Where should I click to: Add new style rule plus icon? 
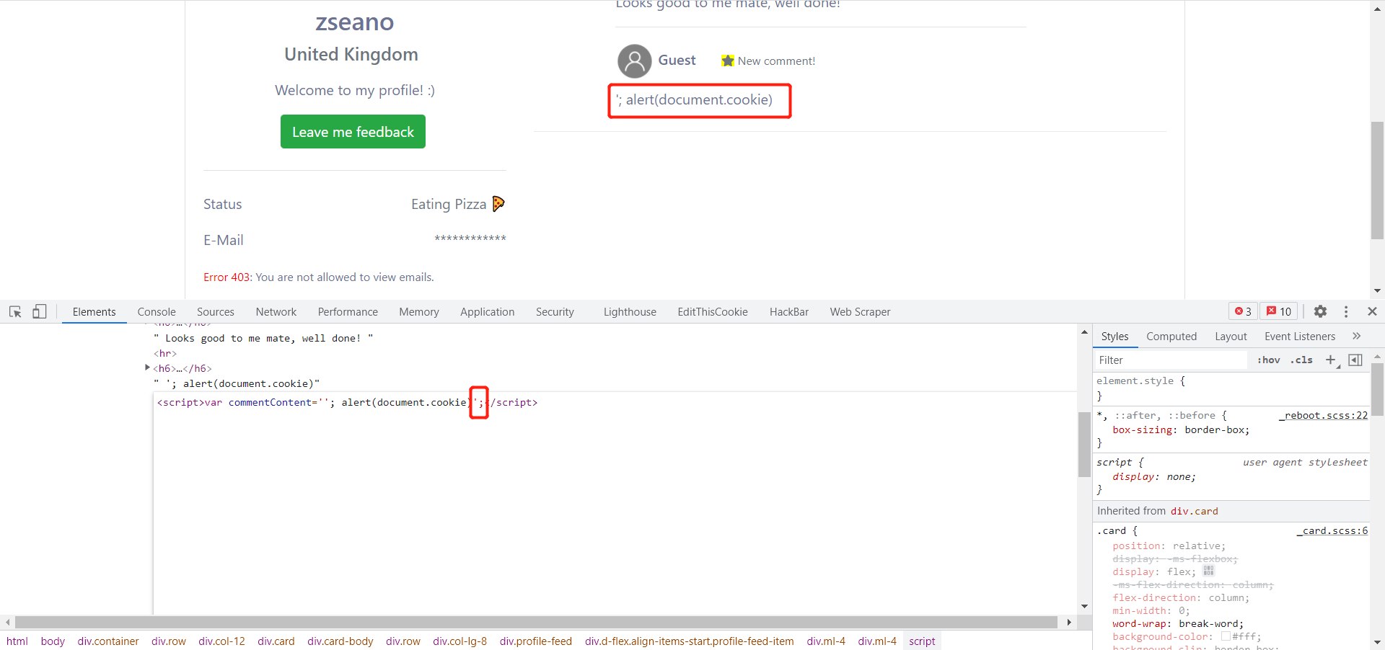pos(1332,360)
